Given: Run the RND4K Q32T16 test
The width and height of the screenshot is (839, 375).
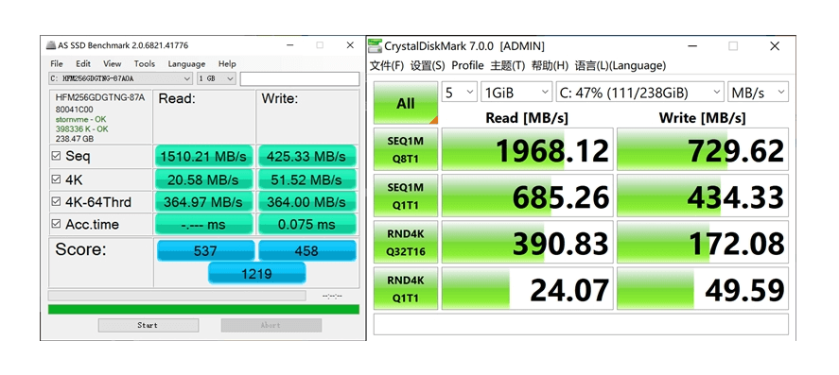Looking at the screenshot, I should [x=406, y=242].
